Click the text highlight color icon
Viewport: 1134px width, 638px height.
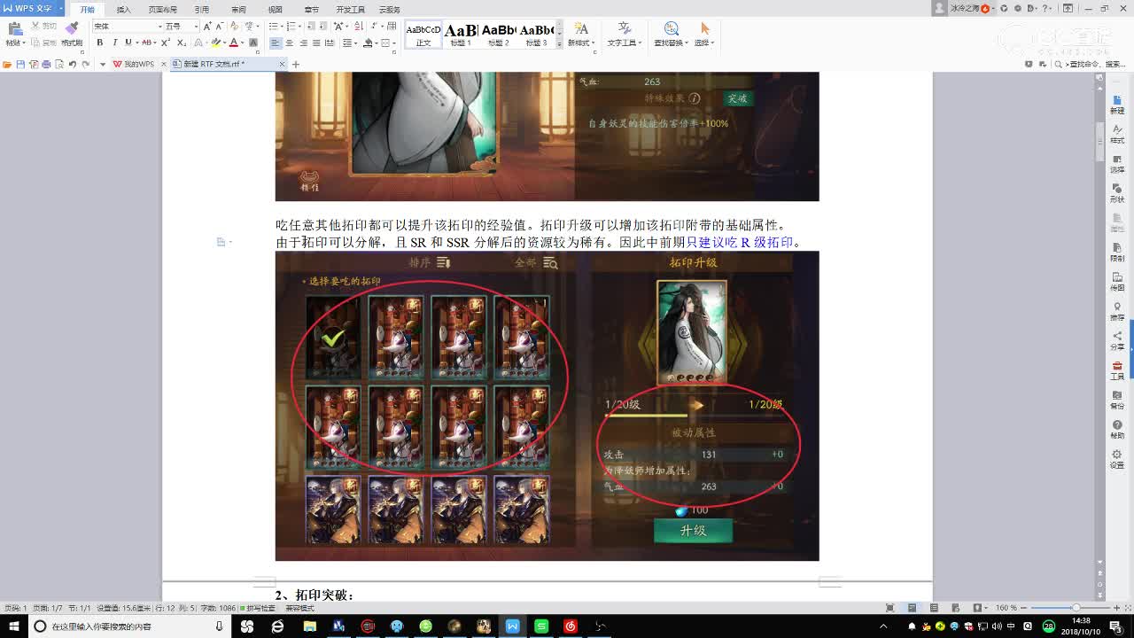[x=215, y=43]
